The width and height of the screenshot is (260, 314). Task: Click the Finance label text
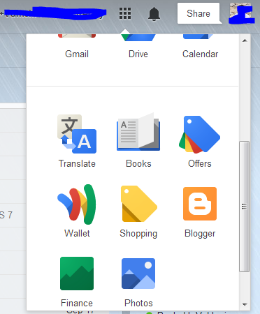coord(77,303)
